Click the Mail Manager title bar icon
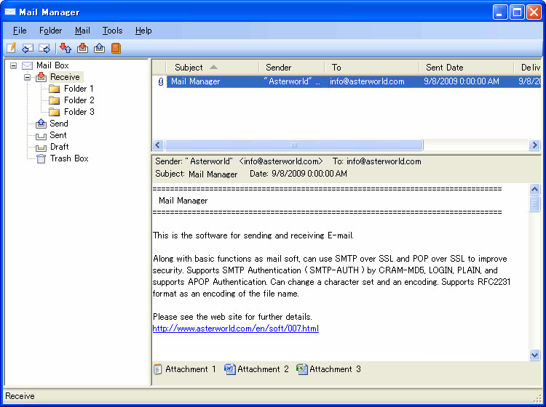 click(x=10, y=12)
